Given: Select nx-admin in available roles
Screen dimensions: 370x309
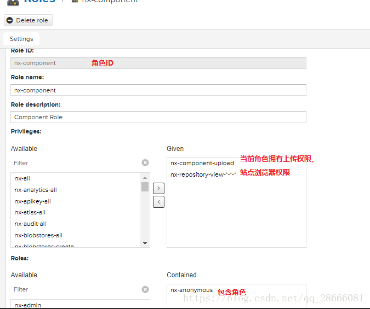Looking at the screenshot, I should [76, 305].
